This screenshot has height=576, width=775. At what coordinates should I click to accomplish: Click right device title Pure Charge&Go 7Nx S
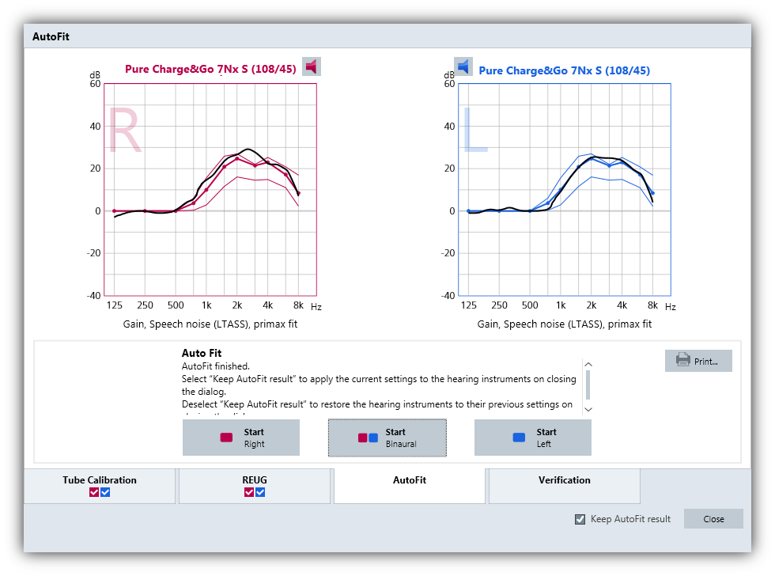click(x=210, y=69)
